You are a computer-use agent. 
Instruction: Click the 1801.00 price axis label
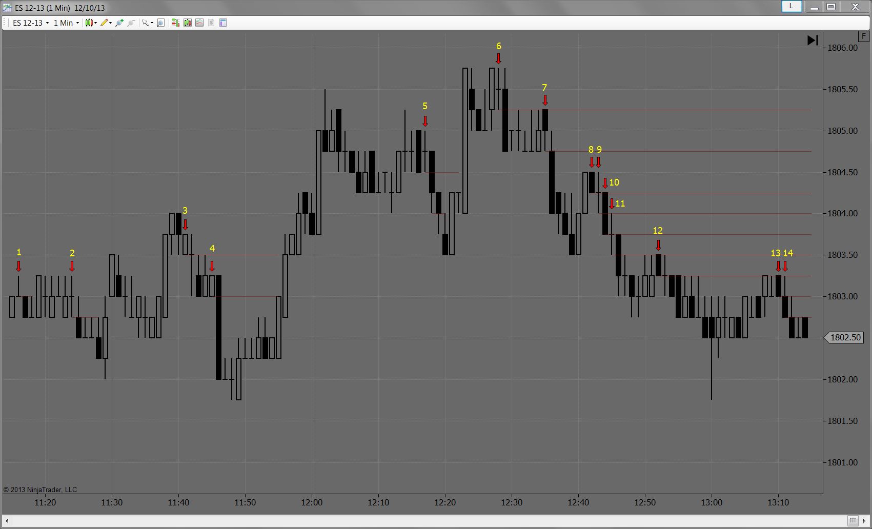tap(842, 463)
